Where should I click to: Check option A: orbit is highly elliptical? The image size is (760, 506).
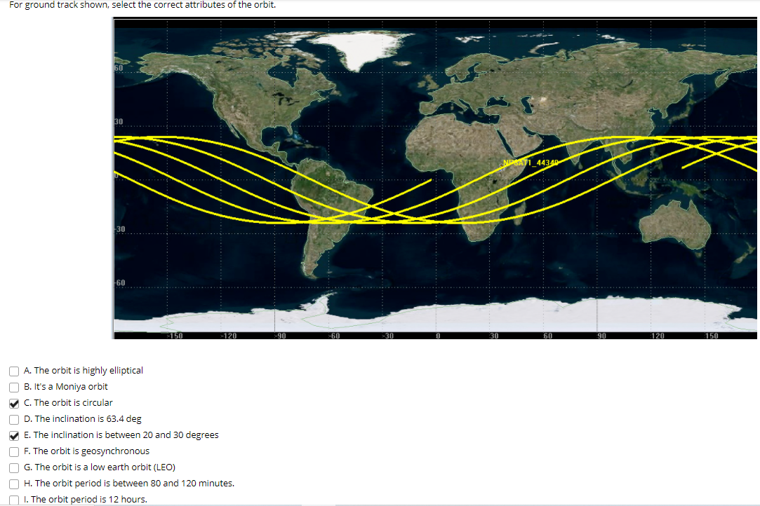(x=14, y=371)
